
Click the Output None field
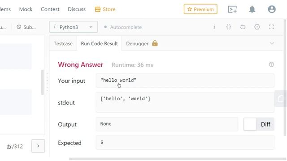click(167, 124)
